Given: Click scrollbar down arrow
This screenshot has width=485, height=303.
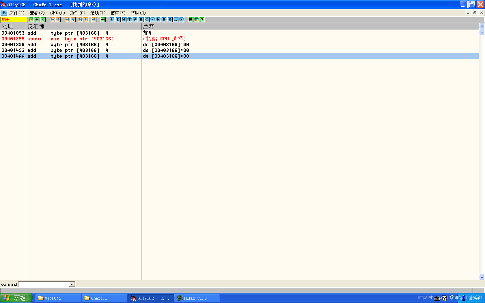Looking at the screenshot, I should 482,277.
